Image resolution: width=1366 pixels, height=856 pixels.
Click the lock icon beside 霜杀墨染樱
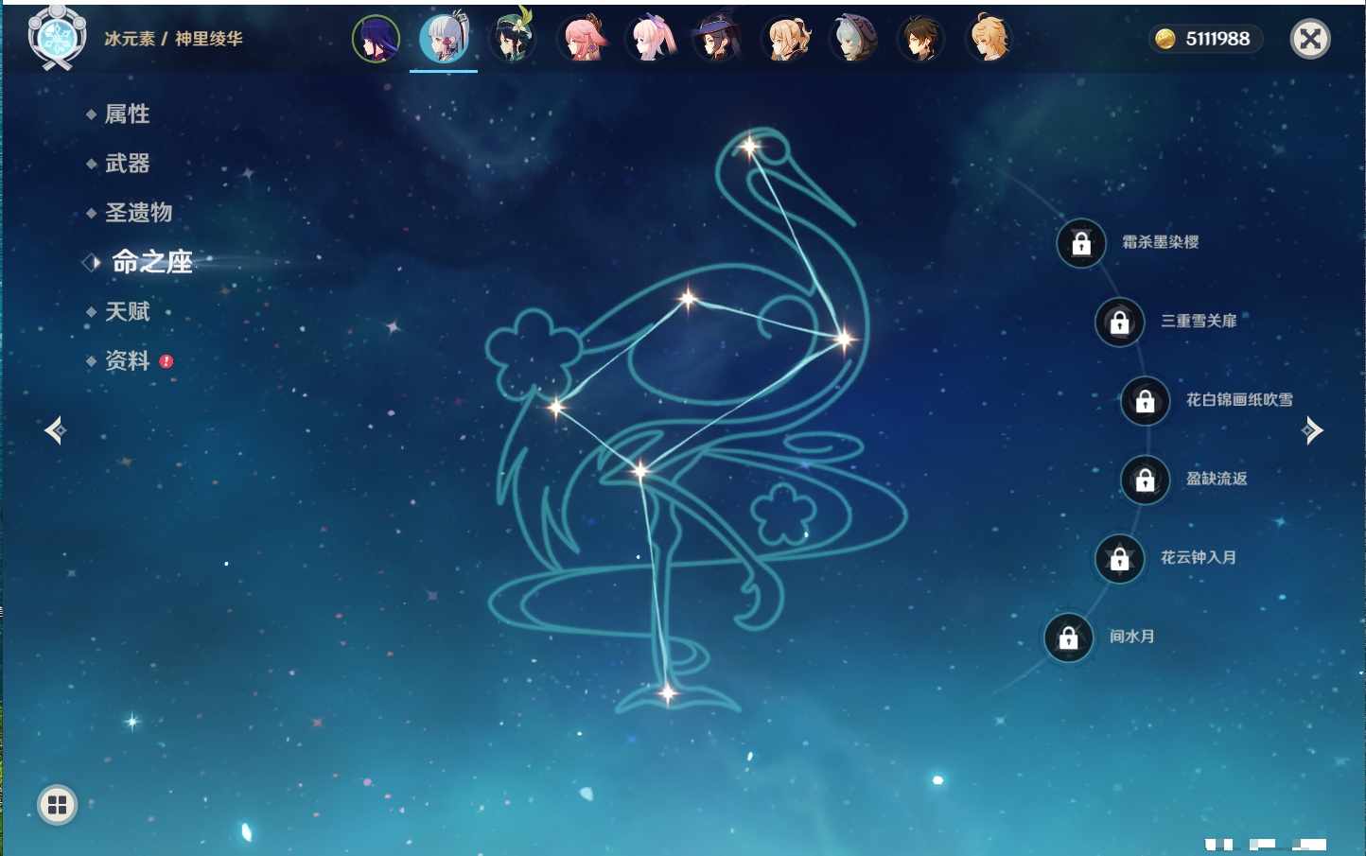tap(1081, 243)
